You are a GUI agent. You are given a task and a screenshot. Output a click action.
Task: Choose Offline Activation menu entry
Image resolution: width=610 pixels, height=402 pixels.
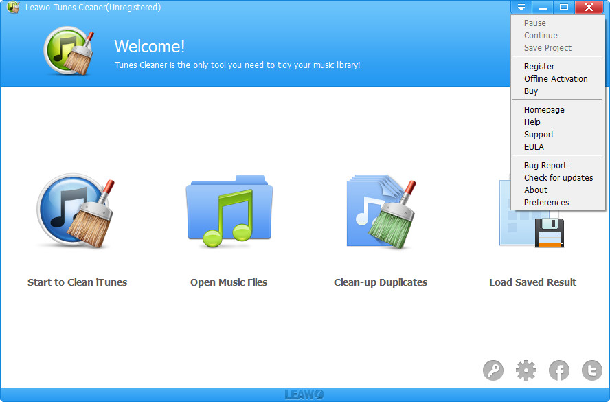[556, 79]
